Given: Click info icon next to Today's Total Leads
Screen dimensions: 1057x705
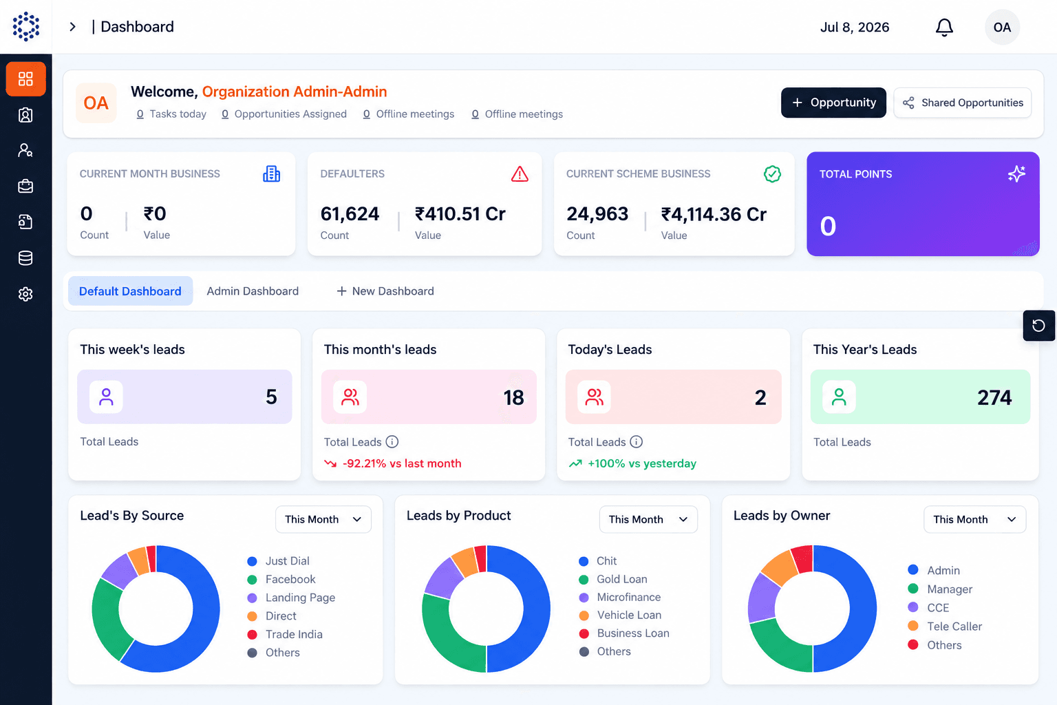Looking at the screenshot, I should point(637,442).
